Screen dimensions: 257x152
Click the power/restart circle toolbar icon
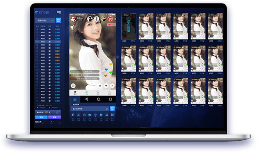click(x=84, y=115)
